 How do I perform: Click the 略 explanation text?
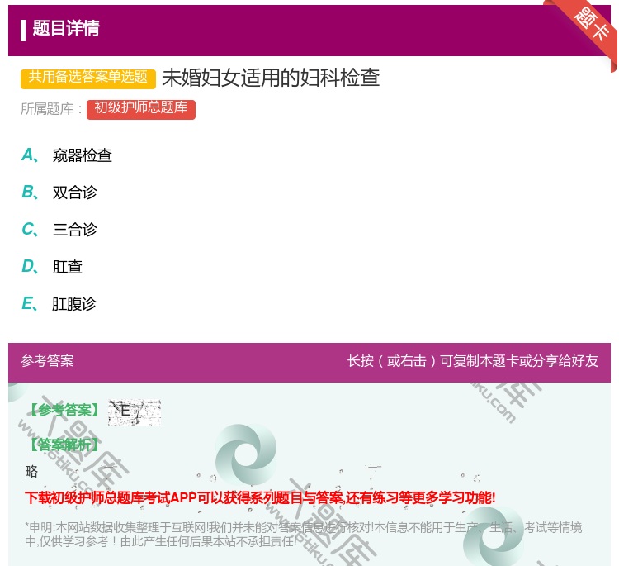click(31, 471)
